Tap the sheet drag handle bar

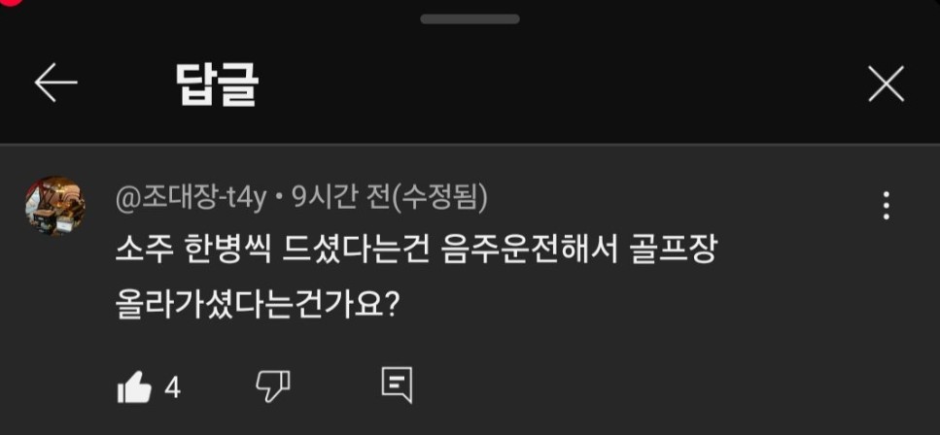(470, 19)
